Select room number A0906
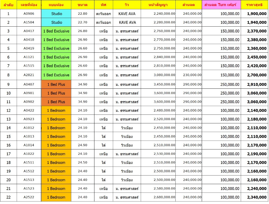This screenshot has height=204, width=269. click(x=29, y=13)
